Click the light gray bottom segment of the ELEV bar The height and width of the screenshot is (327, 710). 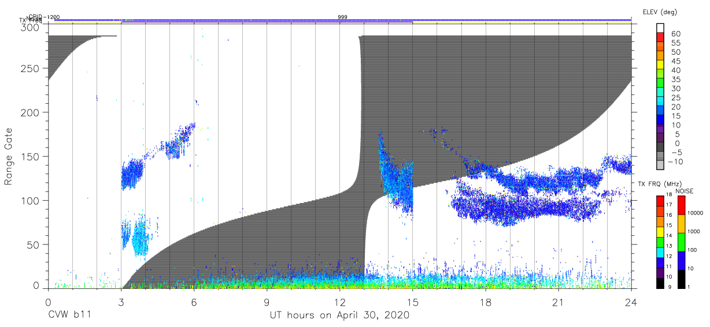[660, 164]
